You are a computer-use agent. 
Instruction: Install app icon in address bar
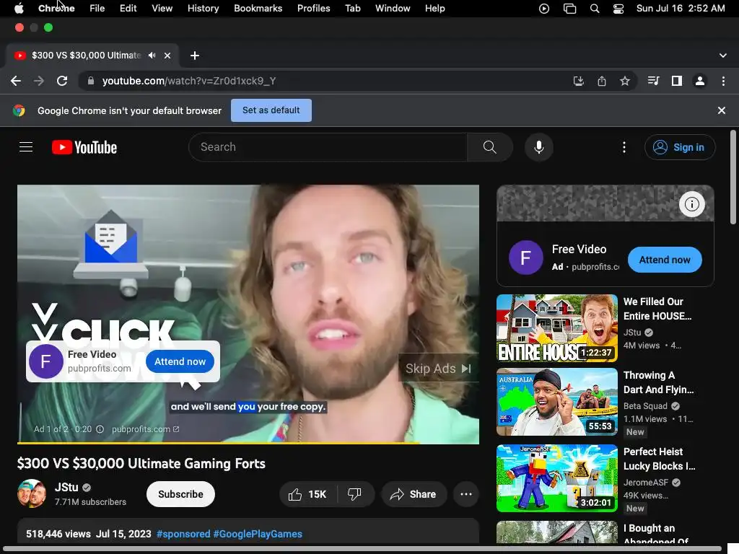coord(578,81)
